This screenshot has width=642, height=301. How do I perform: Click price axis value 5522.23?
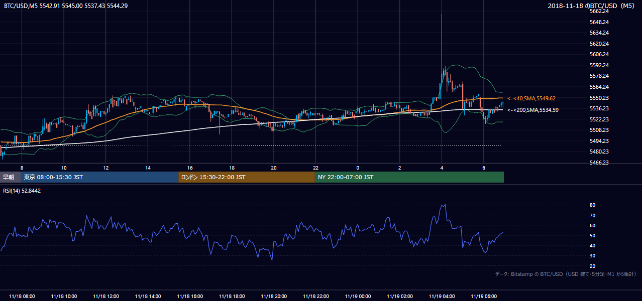599,119
